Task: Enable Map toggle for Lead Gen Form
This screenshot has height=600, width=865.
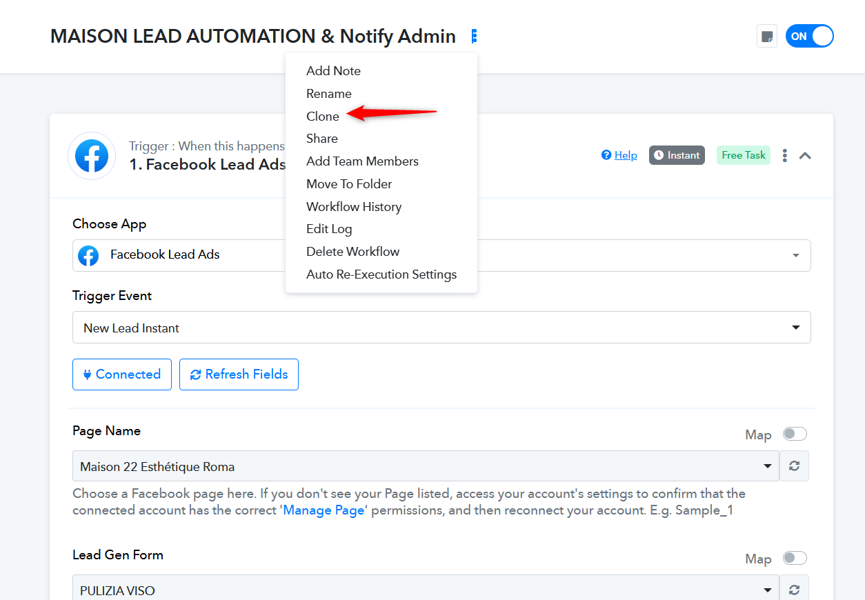Action: [x=795, y=558]
